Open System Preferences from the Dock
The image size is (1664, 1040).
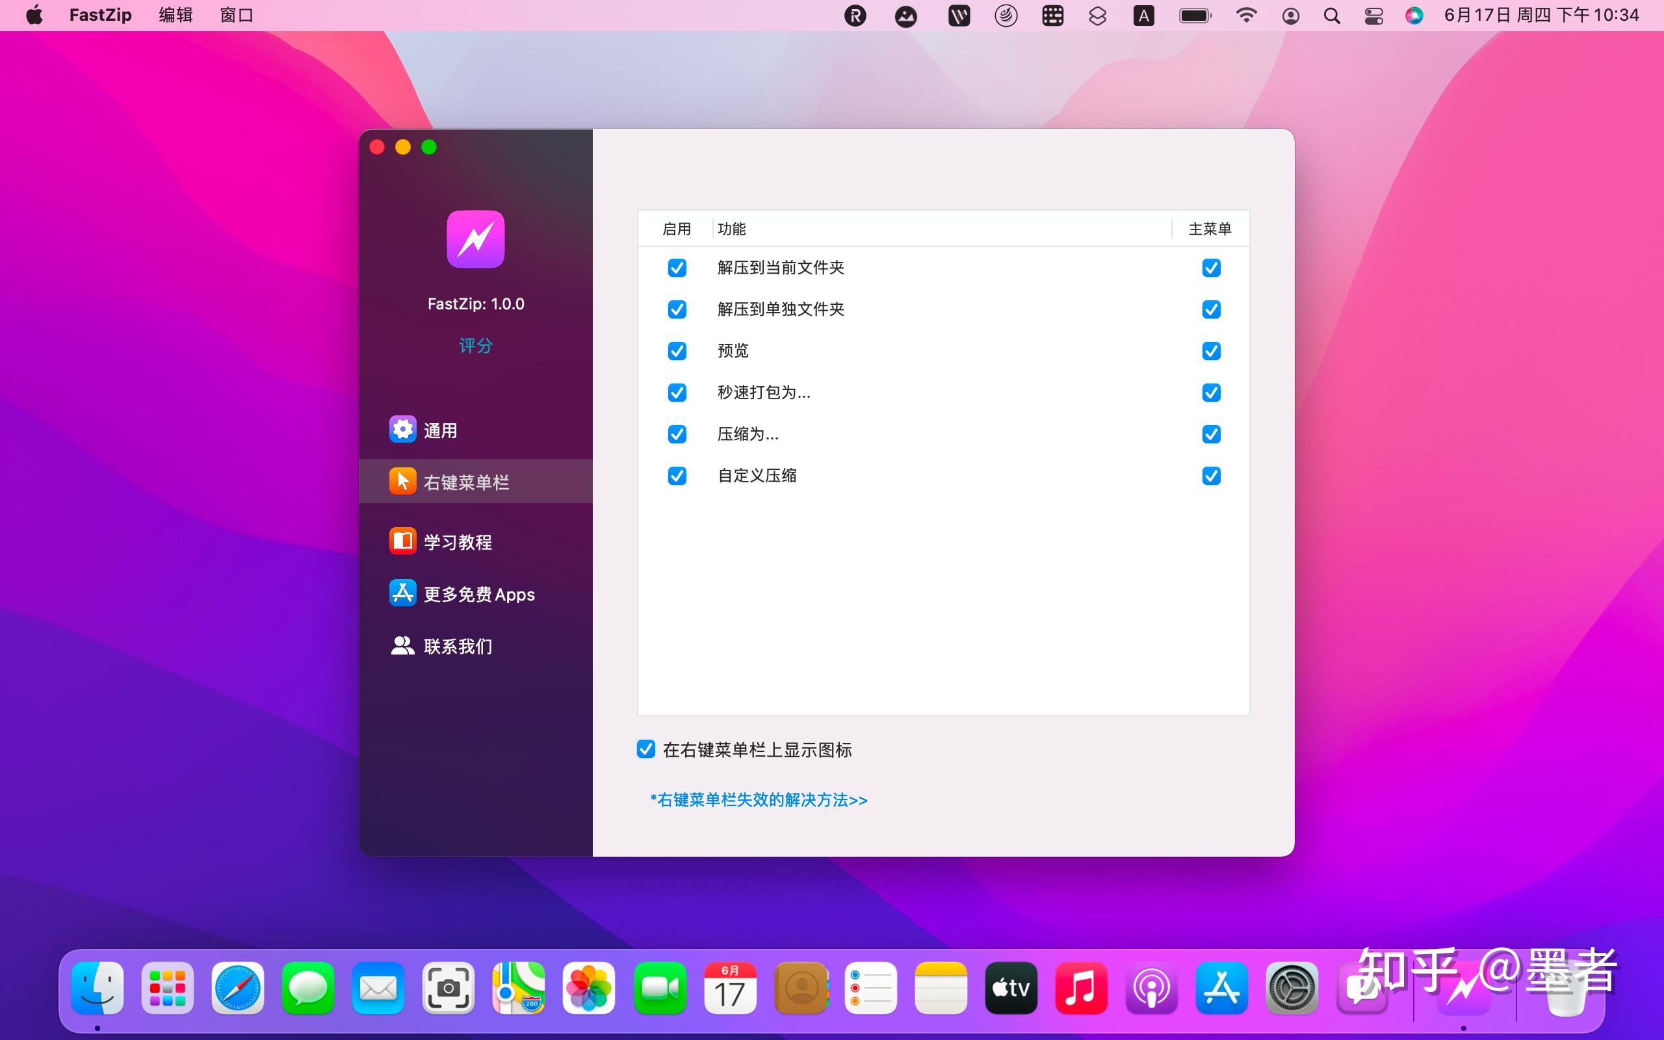click(x=1292, y=989)
